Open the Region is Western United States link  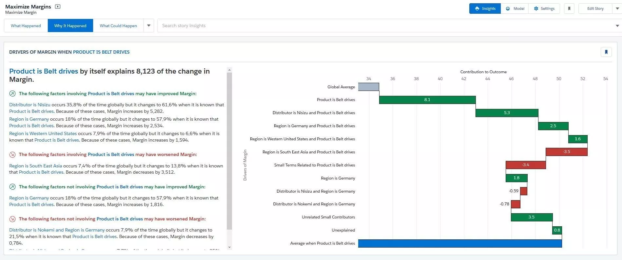point(43,133)
